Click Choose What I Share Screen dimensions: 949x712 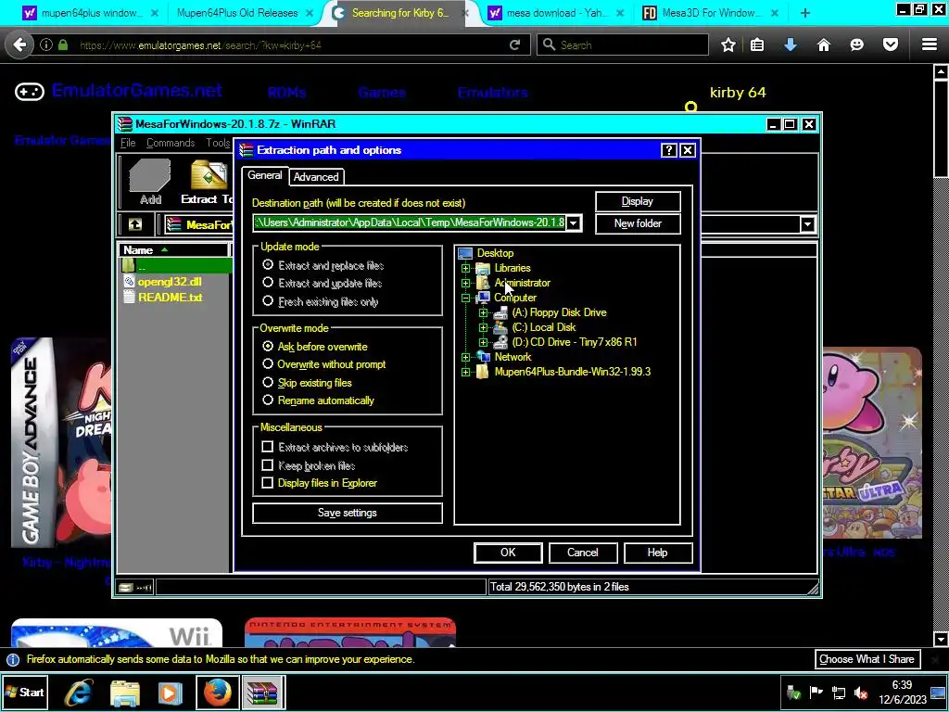[x=867, y=659]
